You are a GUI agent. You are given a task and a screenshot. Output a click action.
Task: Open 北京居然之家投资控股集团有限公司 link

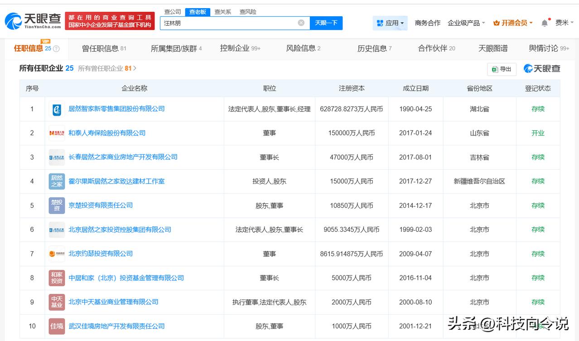(120, 230)
